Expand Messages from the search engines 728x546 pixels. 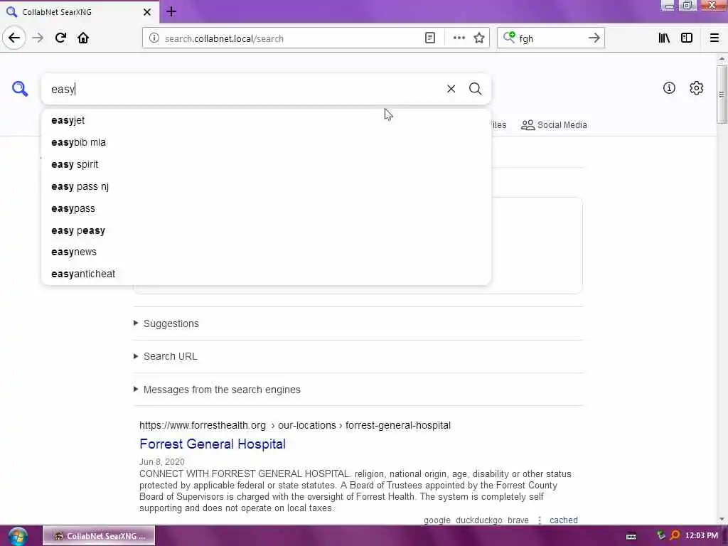[218, 390]
